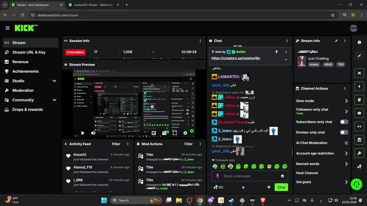Open the hamburger navigation menu
The height and width of the screenshot is (206, 367).
pos(8,28)
